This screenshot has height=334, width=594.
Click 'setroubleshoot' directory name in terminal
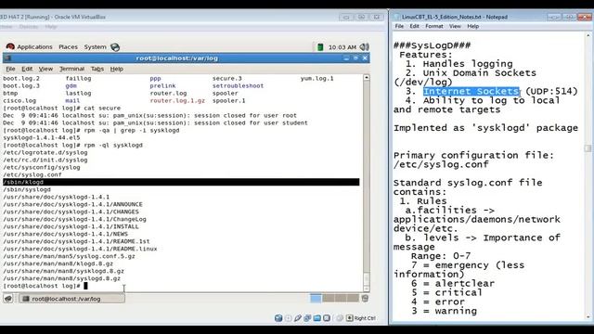coord(238,86)
